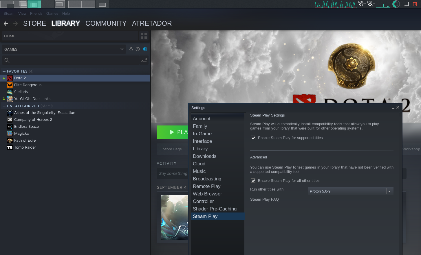Collapse the UNCATEGORIZED category
Screen dimensions: 421x255
[x=4, y=106]
